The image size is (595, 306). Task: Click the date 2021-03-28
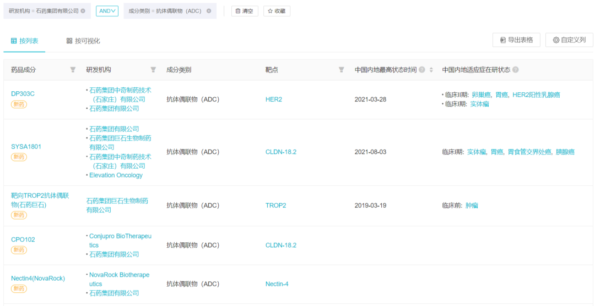point(370,99)
